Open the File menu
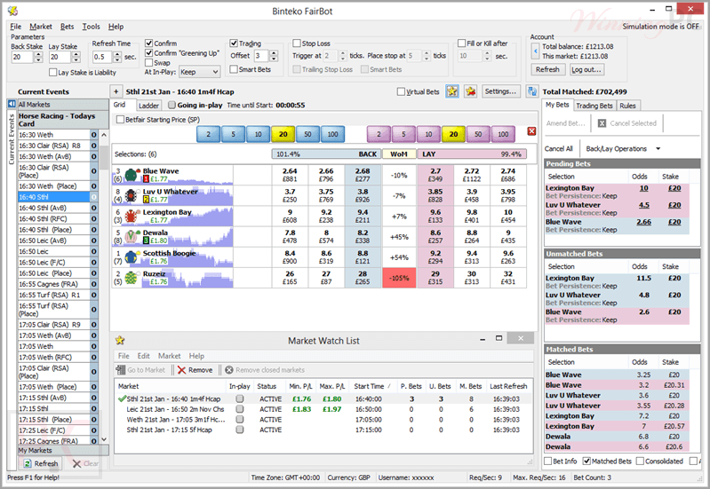The image size is (710, 489). (15, 27)
